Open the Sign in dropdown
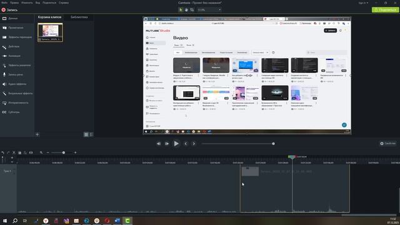This screenshot has height=225, width=400. pos(363,2)
